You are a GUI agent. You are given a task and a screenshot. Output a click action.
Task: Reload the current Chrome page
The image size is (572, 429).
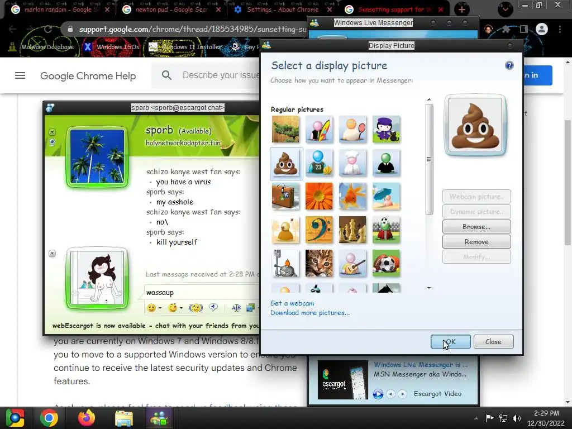[48, 29]
